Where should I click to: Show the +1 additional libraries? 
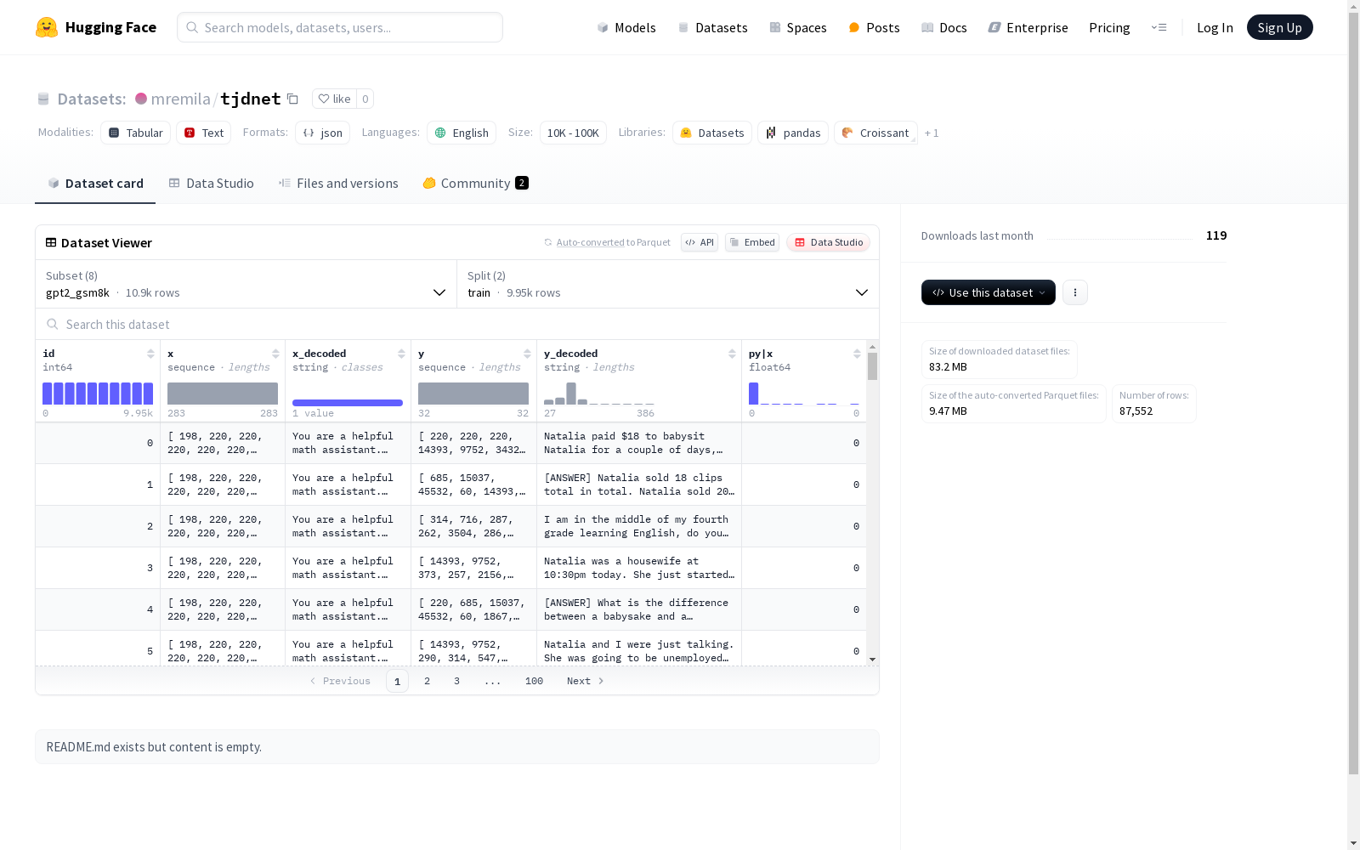pos(932,133)
